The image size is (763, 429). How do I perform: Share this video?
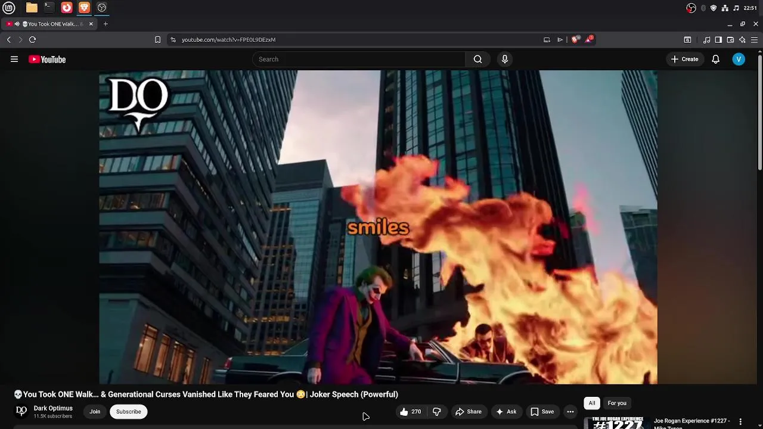tap(469, 412)
